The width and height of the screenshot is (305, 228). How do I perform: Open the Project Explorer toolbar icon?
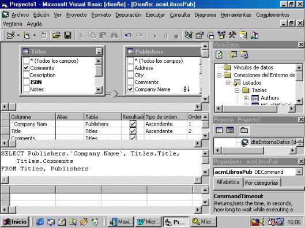pos(189,35)
